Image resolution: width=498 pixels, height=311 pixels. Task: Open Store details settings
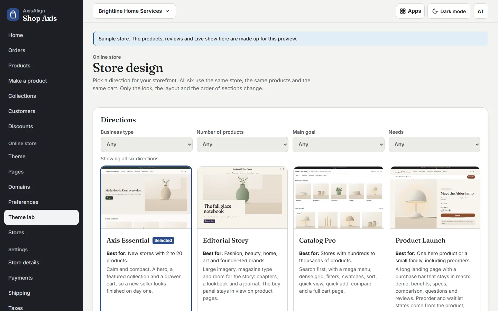pos(41,263)
